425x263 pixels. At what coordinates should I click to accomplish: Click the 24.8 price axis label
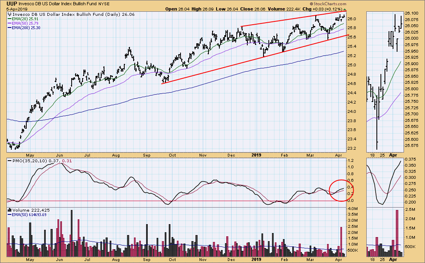351,74
